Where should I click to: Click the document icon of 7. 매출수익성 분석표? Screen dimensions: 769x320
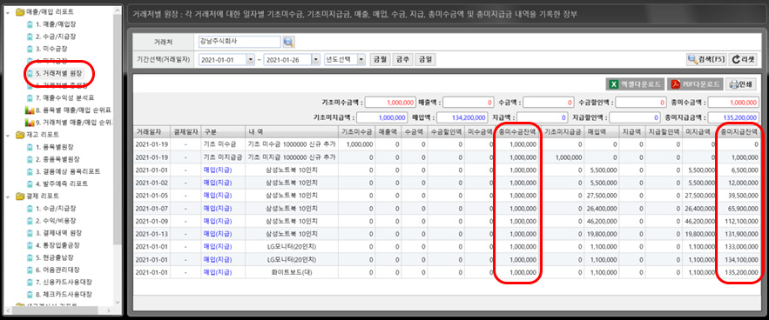point(30,97)
